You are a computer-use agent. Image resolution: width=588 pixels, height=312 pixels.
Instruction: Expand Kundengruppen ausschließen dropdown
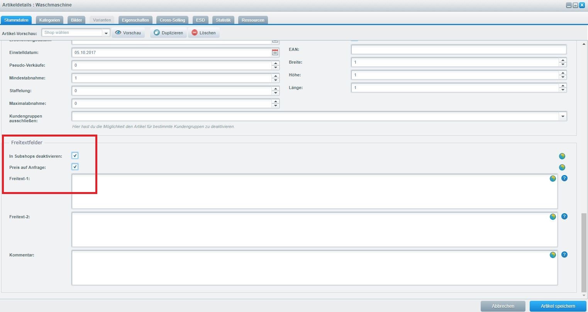[563, 116]
